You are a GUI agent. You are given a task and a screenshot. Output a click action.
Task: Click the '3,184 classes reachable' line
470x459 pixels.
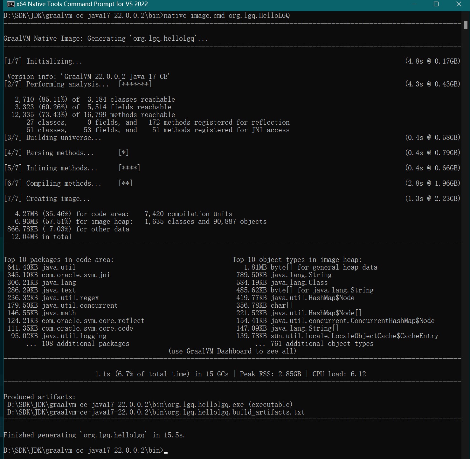95,99
